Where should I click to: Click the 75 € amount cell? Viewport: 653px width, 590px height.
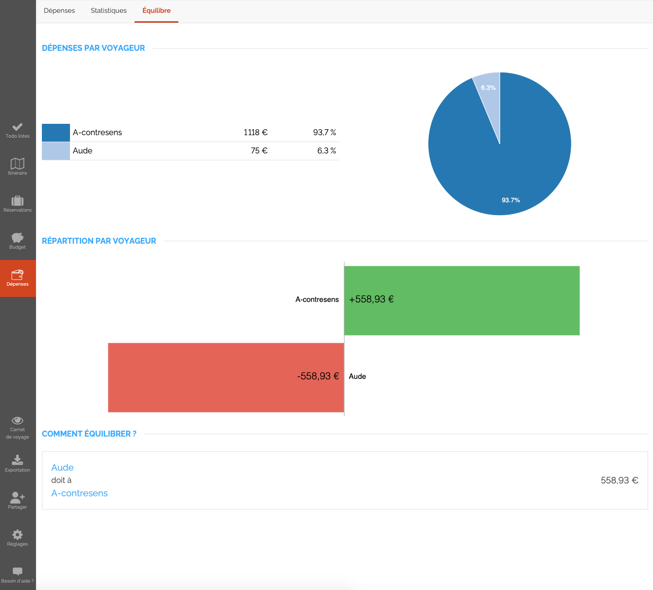[x=259, y=151]
